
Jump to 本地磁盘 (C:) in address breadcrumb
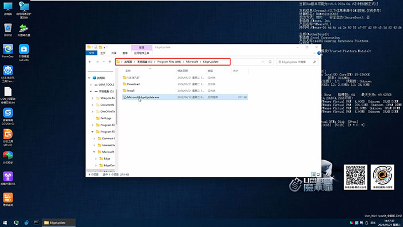tap(145, 62)
